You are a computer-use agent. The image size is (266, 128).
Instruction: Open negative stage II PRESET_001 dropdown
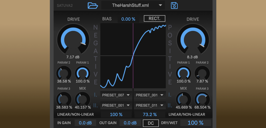point(116,105)
